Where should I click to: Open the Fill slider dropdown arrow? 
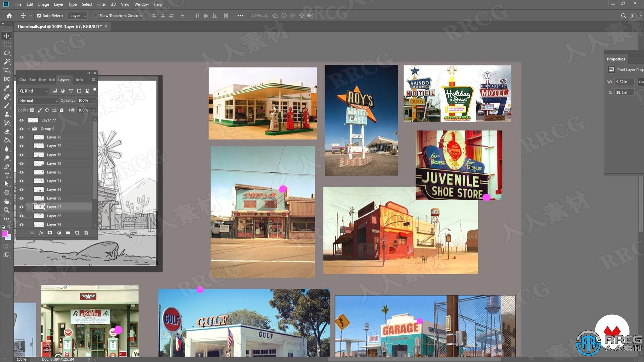click(93, 110)
